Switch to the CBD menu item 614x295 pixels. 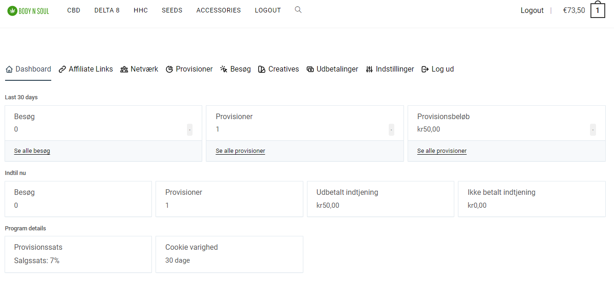tap(73, 10)
